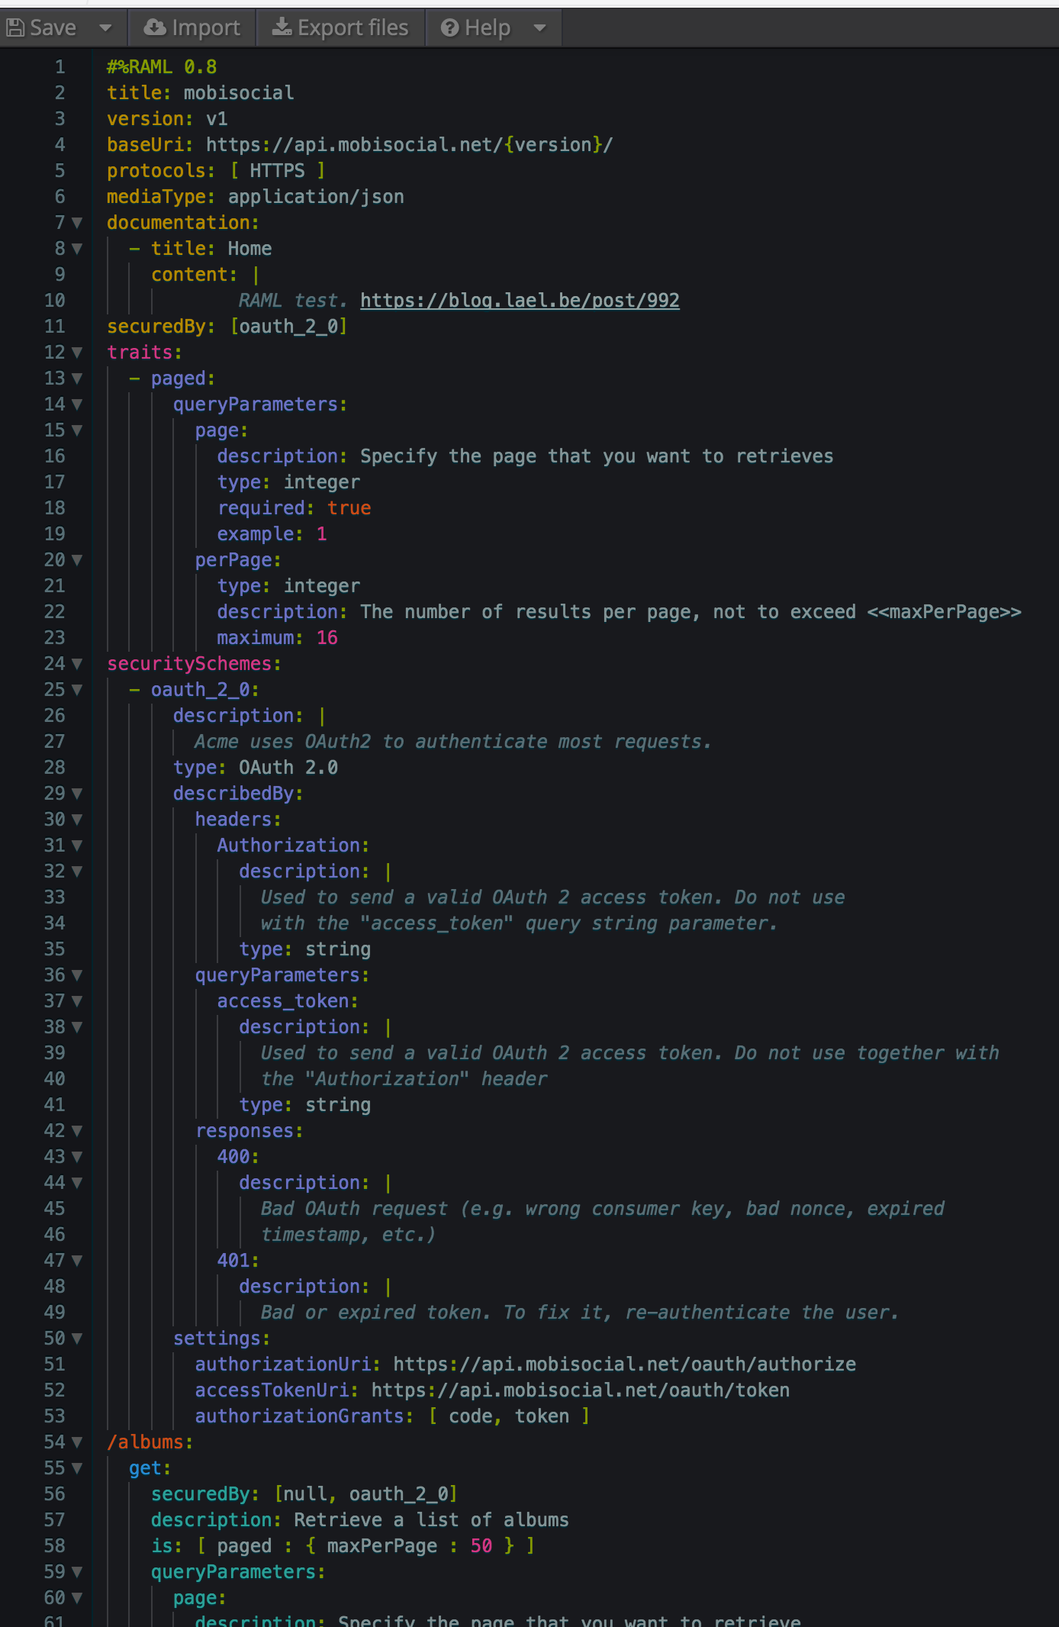Open the Help dropdown arrow

(x=540, y=28)
